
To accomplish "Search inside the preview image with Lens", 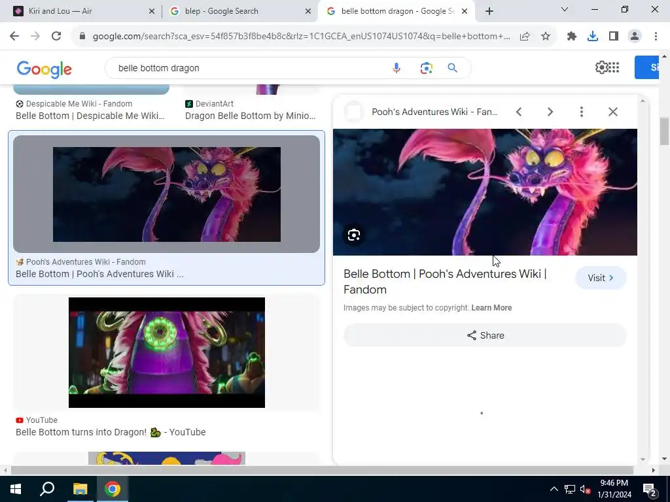I will [x=354, y=235].
